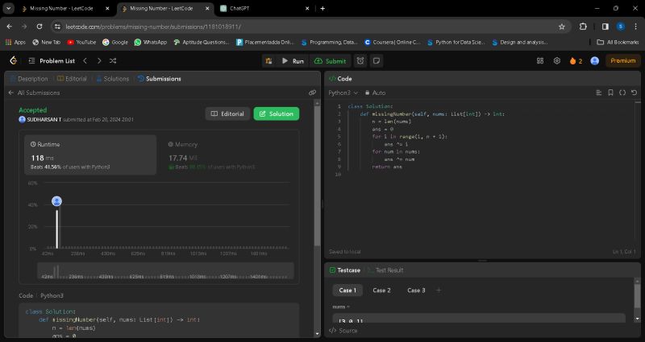This screenshot has height=342, width=645.
Task: Reload the page
Action: click(x=39, y=27)
